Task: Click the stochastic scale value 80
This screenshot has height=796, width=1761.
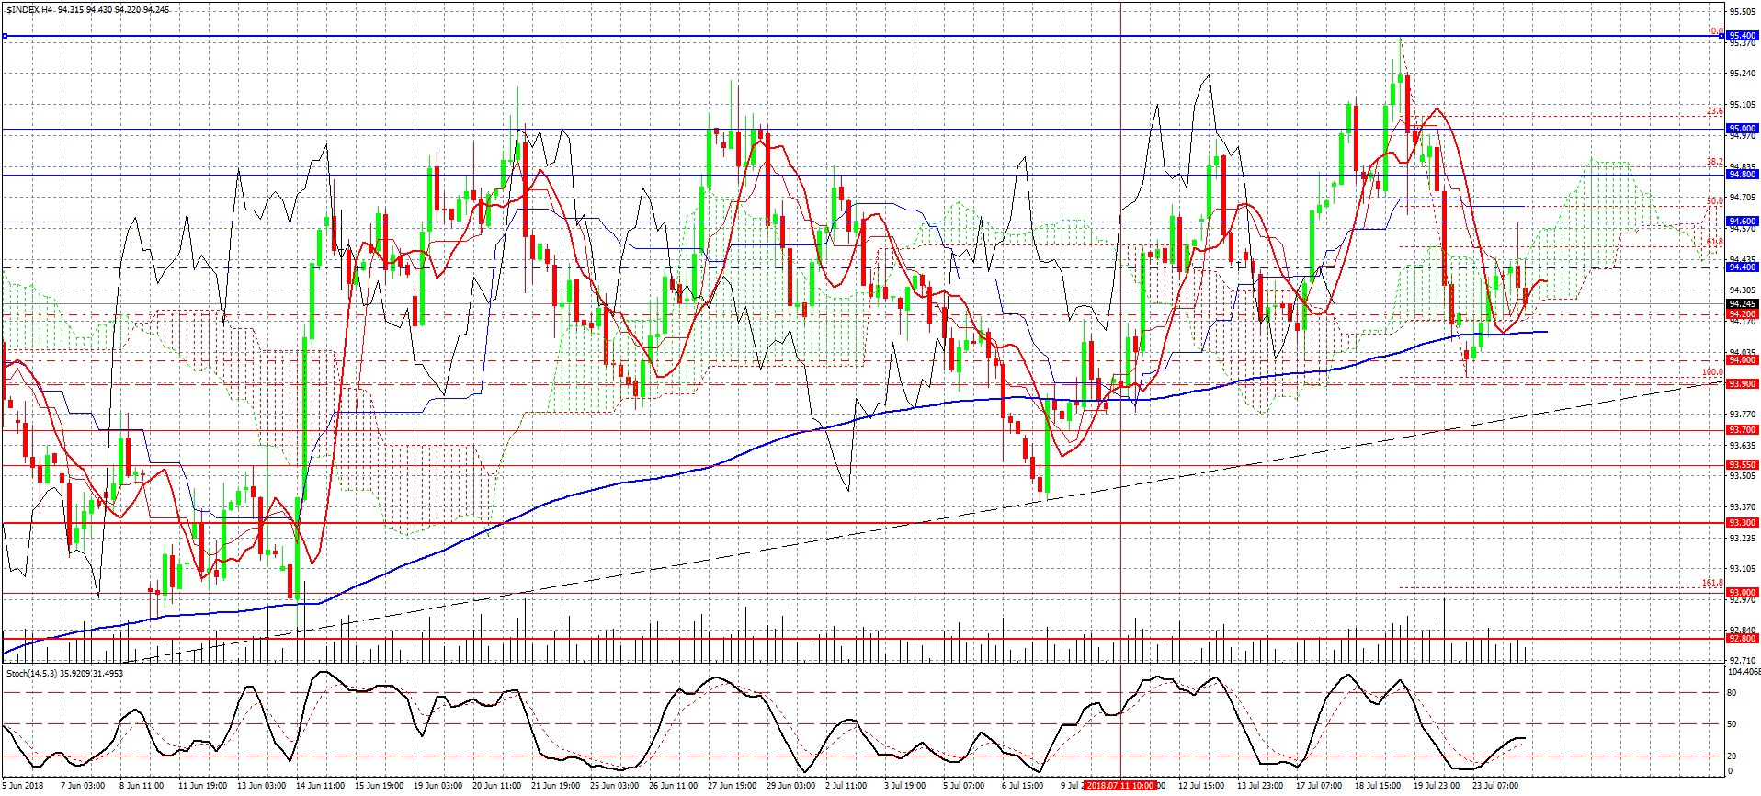Action: [x=1732, y=693]
